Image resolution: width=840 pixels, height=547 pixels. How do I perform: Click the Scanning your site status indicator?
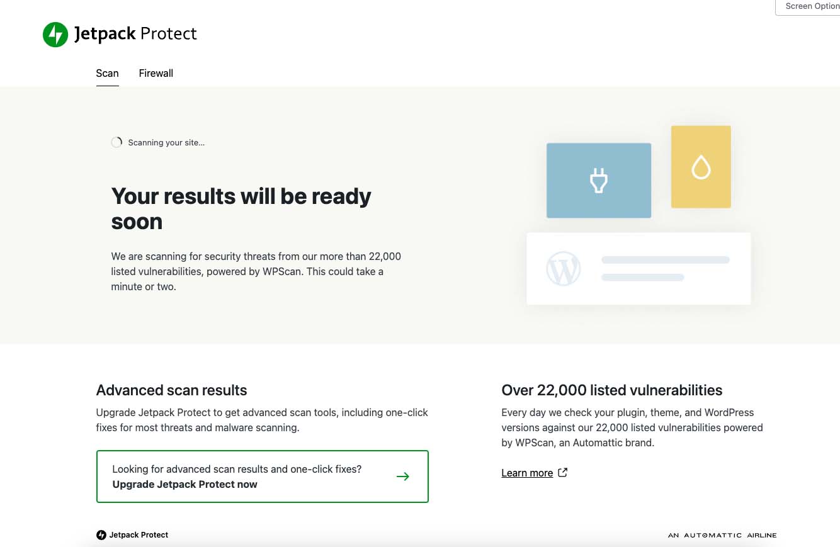point(157,142)
